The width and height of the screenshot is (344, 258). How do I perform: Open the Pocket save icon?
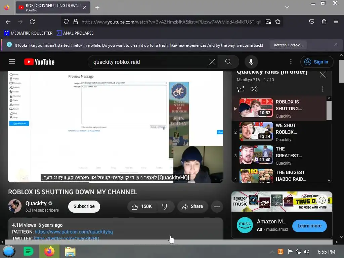click(311, 21)
